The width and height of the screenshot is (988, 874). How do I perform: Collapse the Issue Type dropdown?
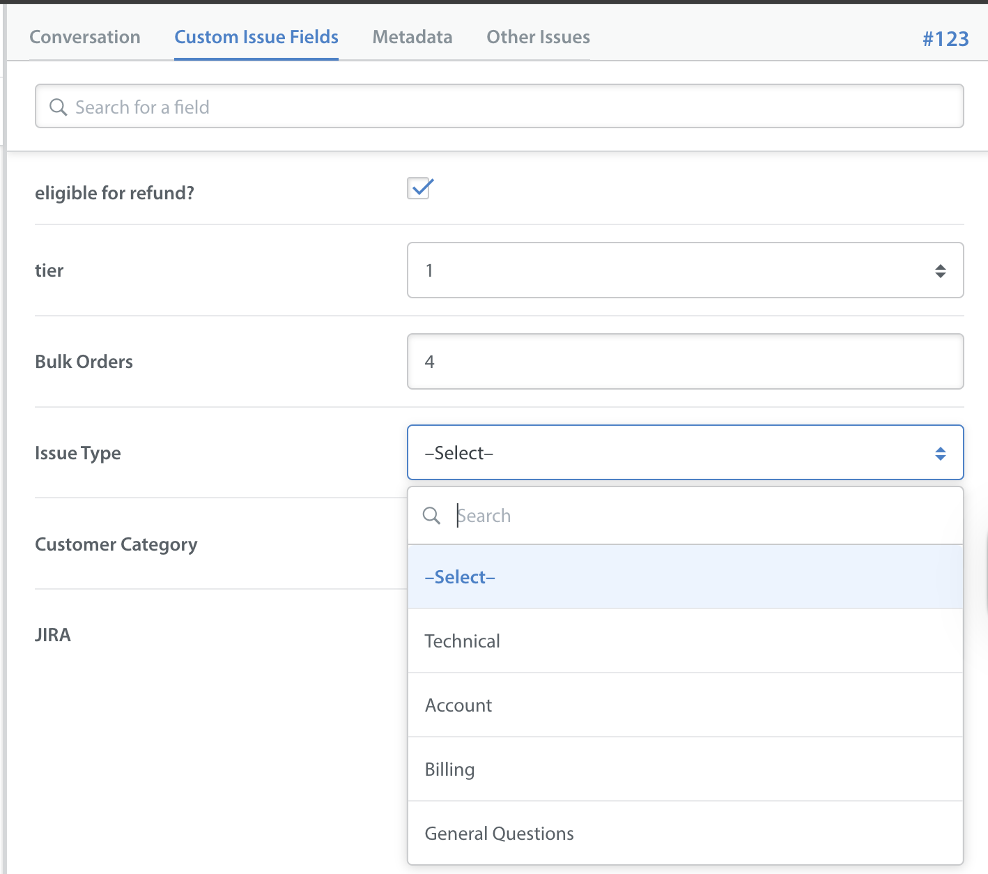pos(686,452)
